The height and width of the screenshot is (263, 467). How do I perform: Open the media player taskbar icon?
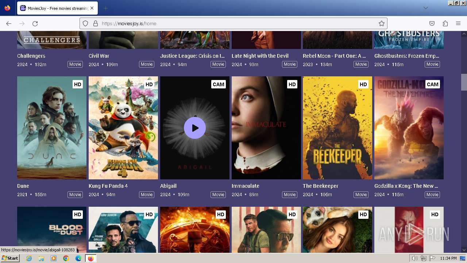point(54,258)
